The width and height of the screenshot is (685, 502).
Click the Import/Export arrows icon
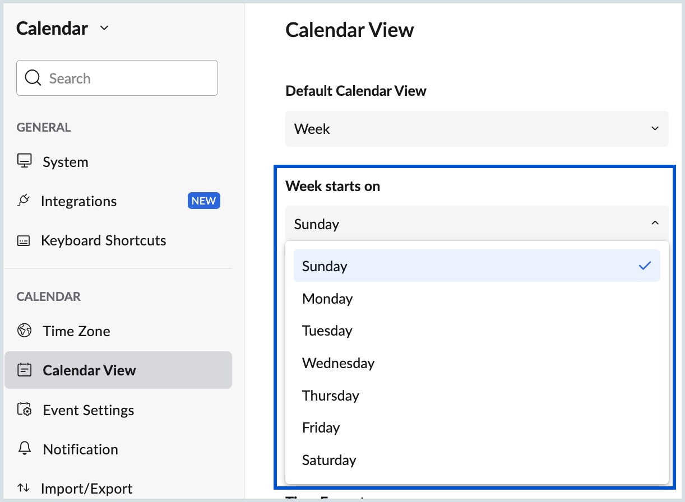pos(24,488)
